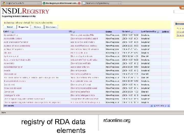Close the Registry RDA Elements browser tab
184x138 pixels.
pyautogui.click(x=79, y=3)
